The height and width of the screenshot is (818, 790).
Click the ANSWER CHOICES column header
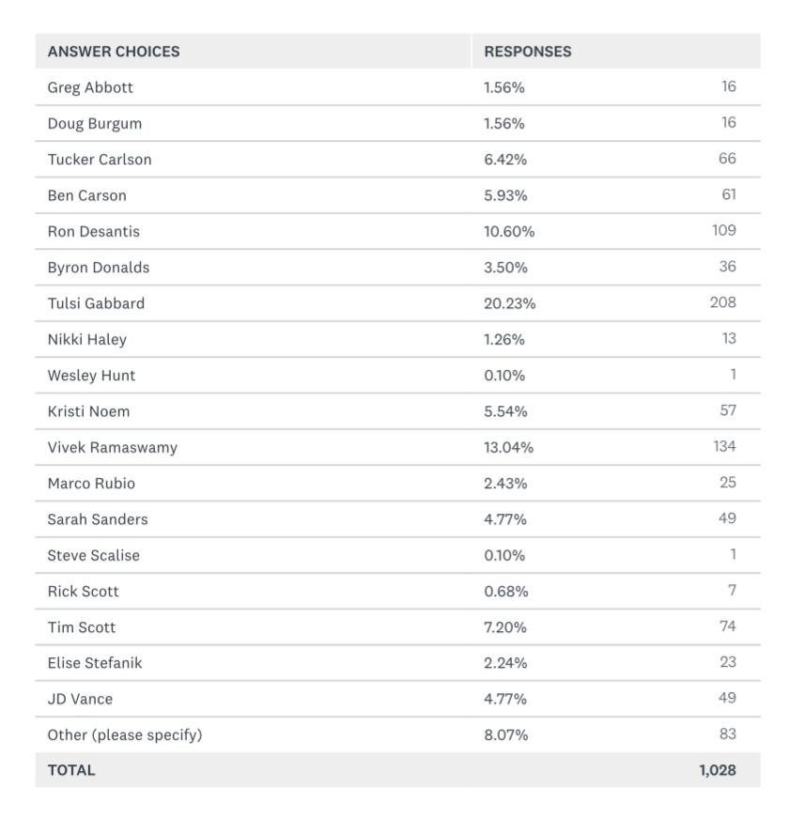point(114,52)
